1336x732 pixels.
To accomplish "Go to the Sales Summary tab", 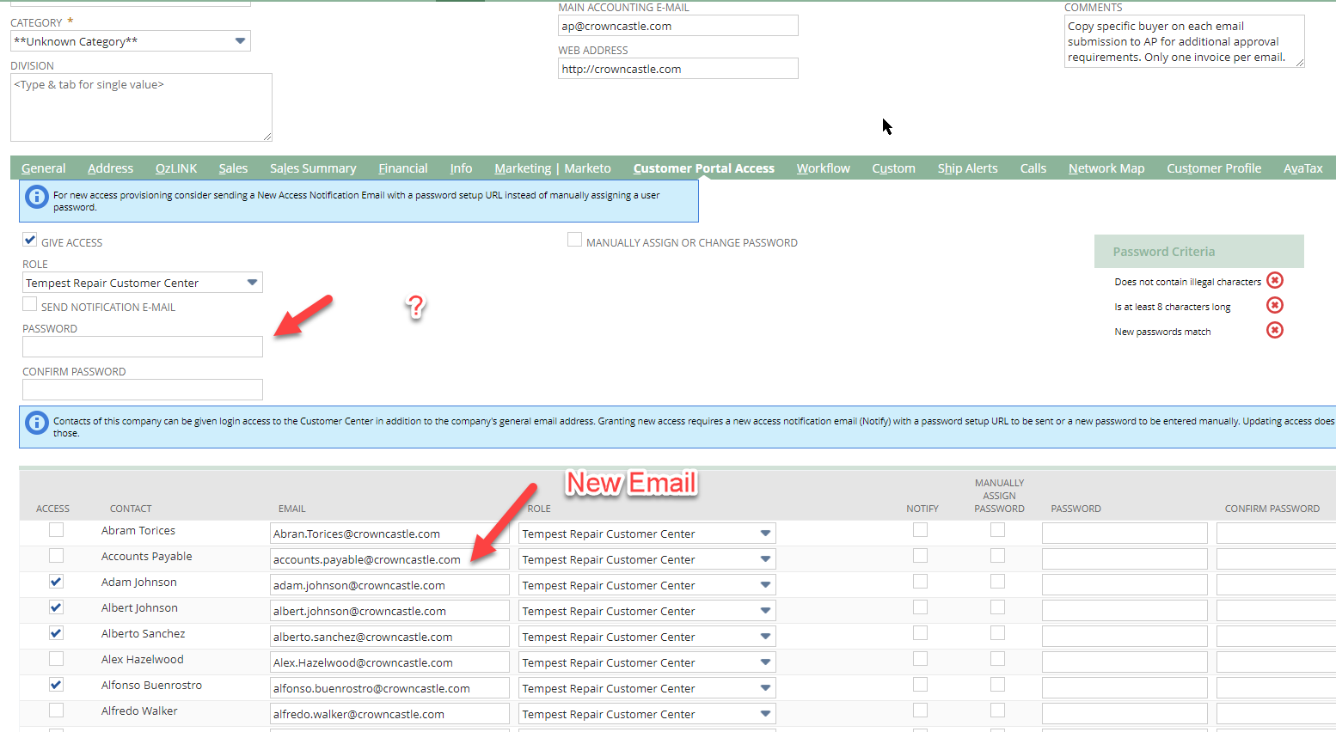I will 313,168.
